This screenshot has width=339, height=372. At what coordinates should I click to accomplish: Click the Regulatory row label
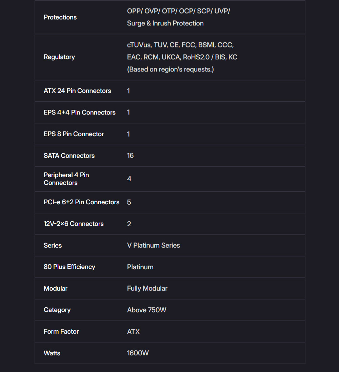[x=59, y=57]
